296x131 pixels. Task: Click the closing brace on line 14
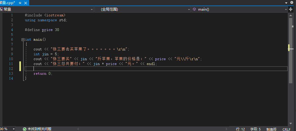[x=26, y=78]
